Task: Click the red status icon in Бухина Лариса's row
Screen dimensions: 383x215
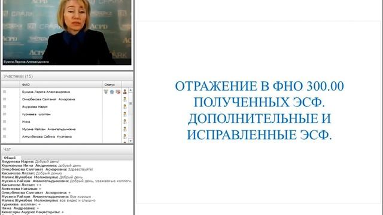Action: [x=118, y=91]
